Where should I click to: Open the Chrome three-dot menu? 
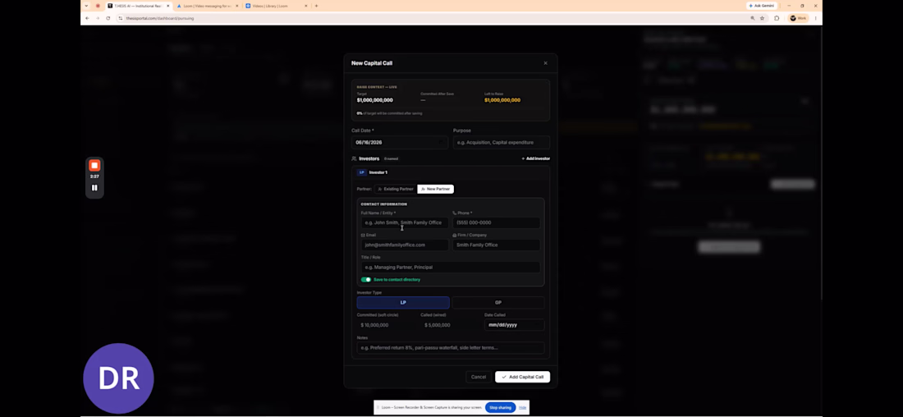pos(815,18)
